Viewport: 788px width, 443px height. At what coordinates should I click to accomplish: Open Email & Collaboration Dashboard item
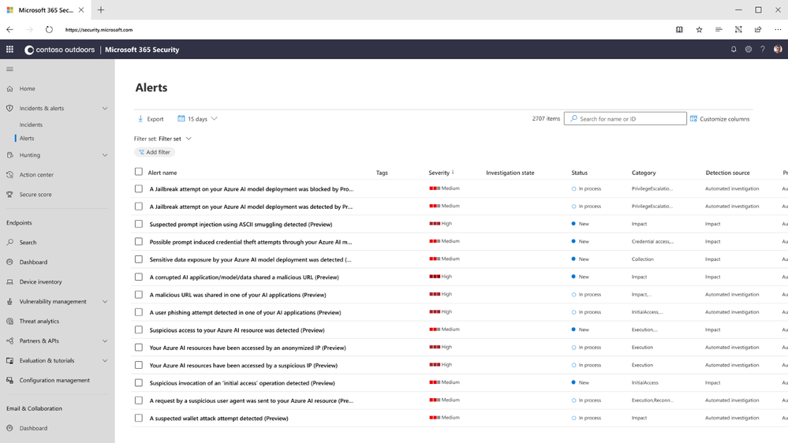click(x=33, y=429)
